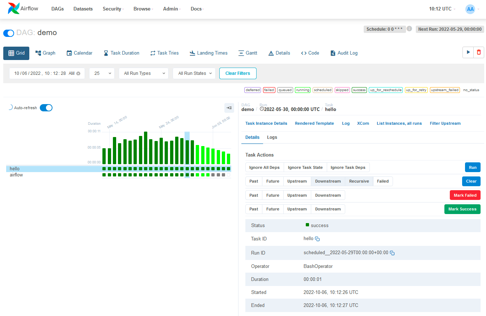Open the Rendered Template link
The width and height of the screenshot is (486, 316).
pyautogui.click(x=314, y=123)
